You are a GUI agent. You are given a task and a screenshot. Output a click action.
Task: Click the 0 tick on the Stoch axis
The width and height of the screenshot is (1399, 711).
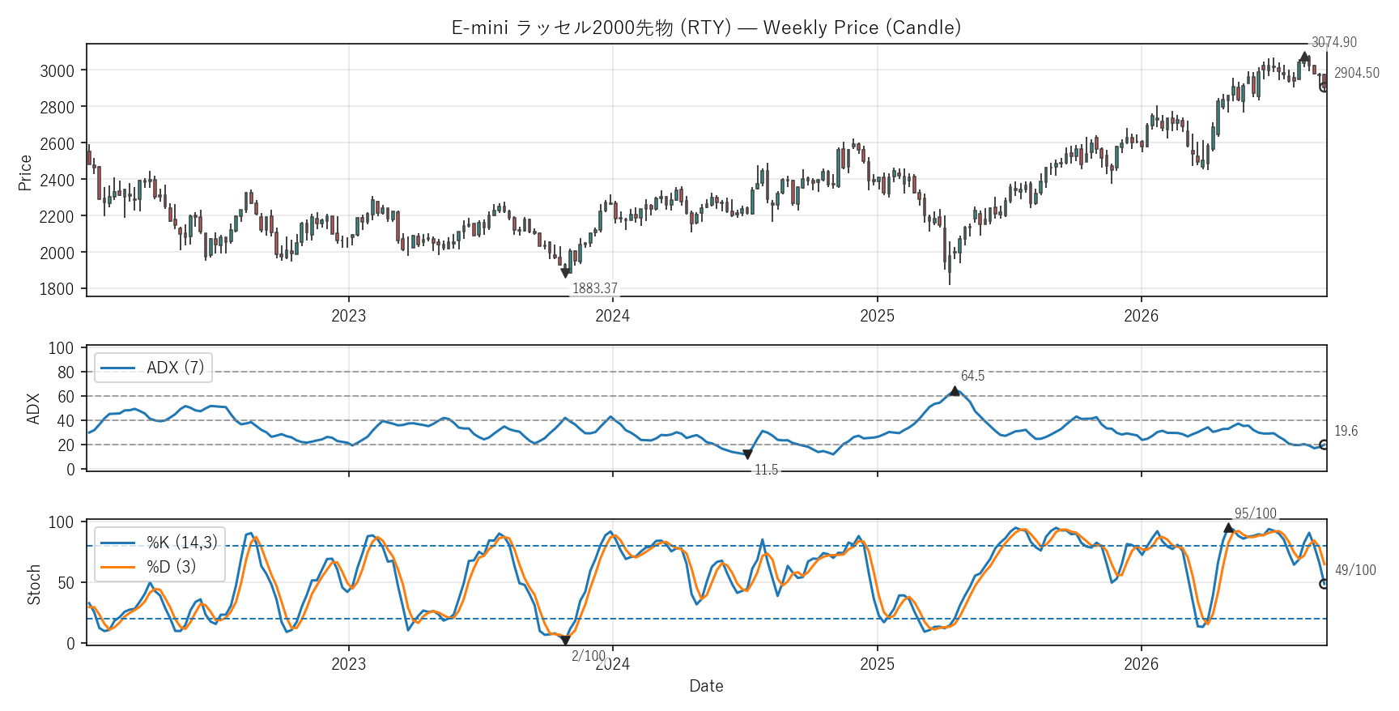tap(70, 644)
